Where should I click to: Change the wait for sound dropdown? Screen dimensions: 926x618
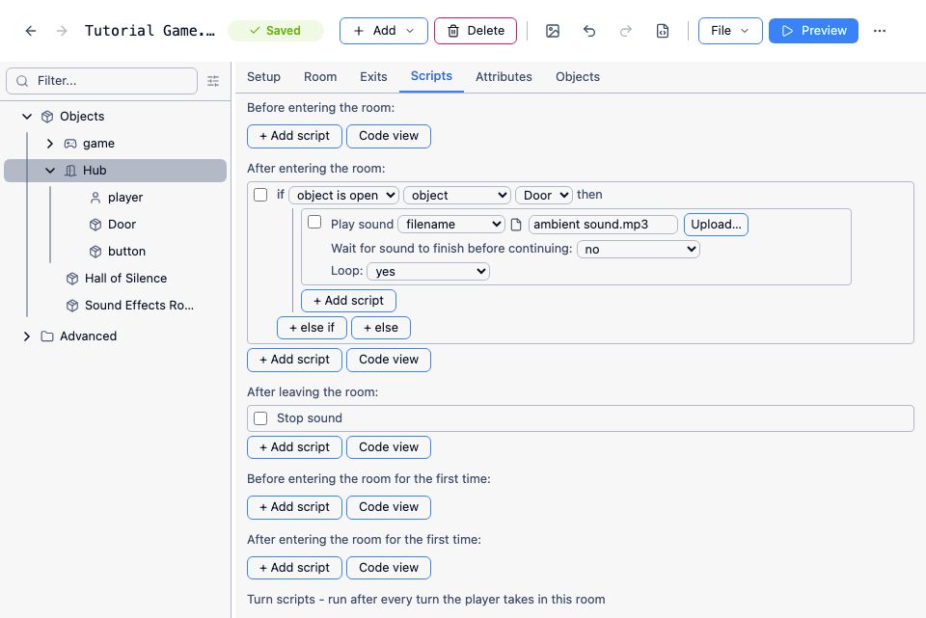point(639,249)
